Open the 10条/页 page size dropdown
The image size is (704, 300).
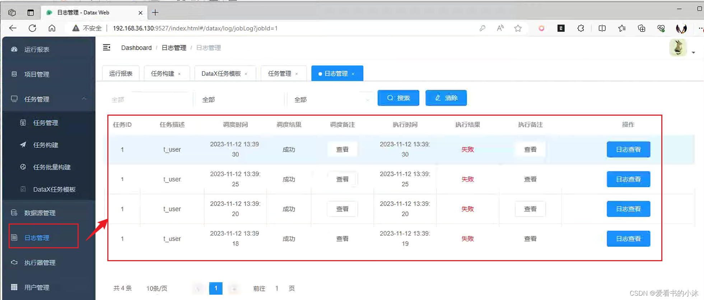click(157, 288)
